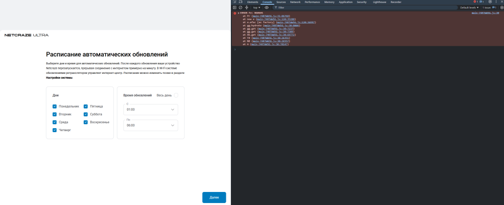Open DevTools settings gear in tab bar
This screenshot has height=205, width=504.
coord(490,2)
